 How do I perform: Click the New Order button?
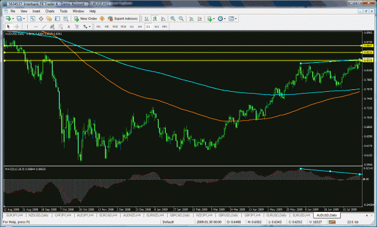click(x=86, y=19)
